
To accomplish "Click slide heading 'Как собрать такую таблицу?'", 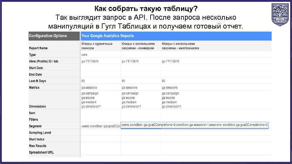I will (x=146, y=9).
